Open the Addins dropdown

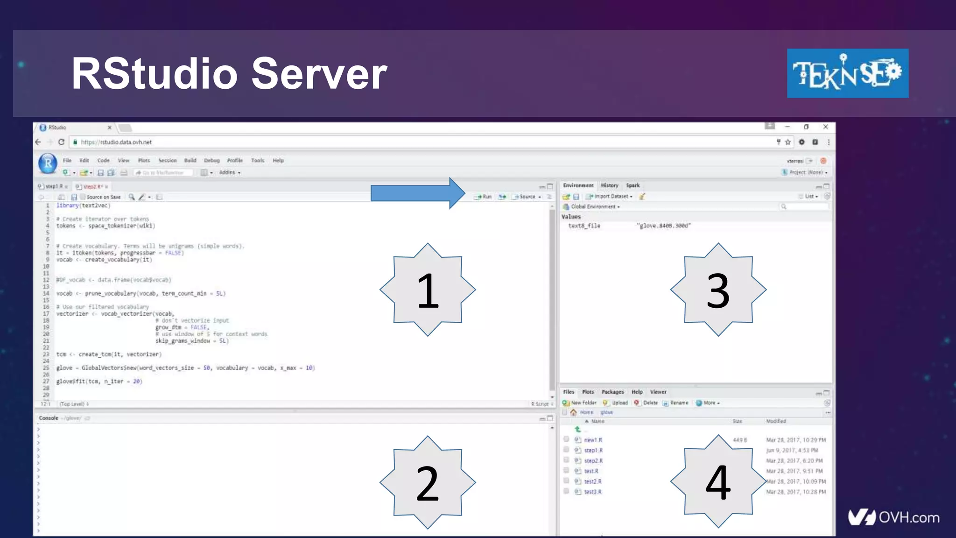pyautogui.click(x=230, y=172)
